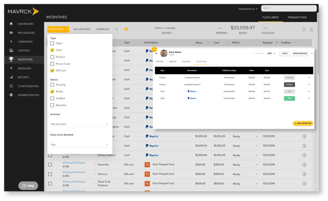Image resolution: width=328 pixels, height=201 pixels.
Task: Open Configuration in the sidebar
Action: coord(28,86)
